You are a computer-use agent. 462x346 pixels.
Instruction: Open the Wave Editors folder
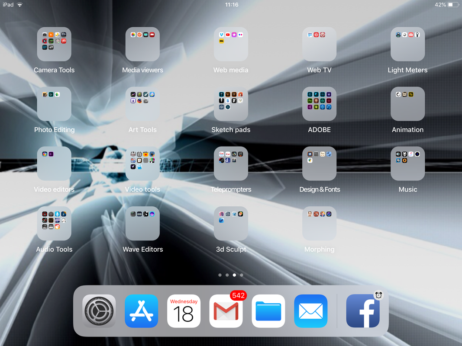[142, 223]
